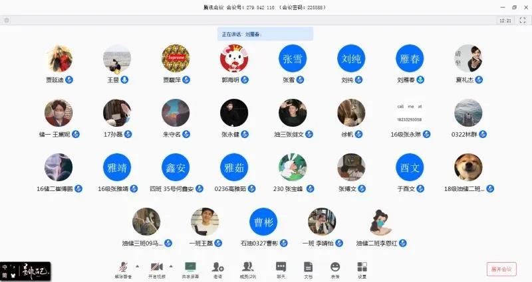Click the speaking indicator banner 正在讲话
Image resolution: width=532 pixels, height=282 pixels.
coord(265,34)
